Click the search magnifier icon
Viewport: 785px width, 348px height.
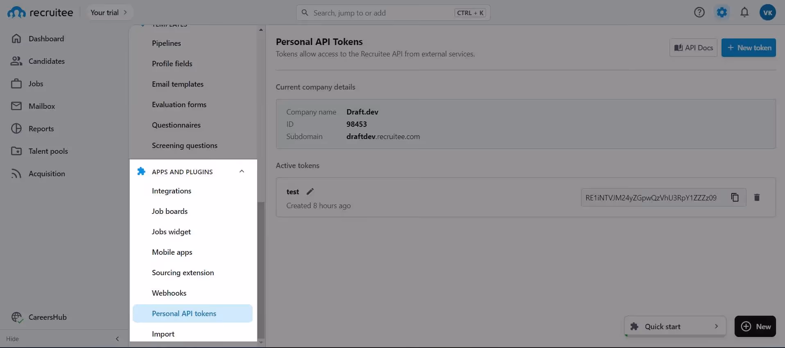tap(305, 13)
